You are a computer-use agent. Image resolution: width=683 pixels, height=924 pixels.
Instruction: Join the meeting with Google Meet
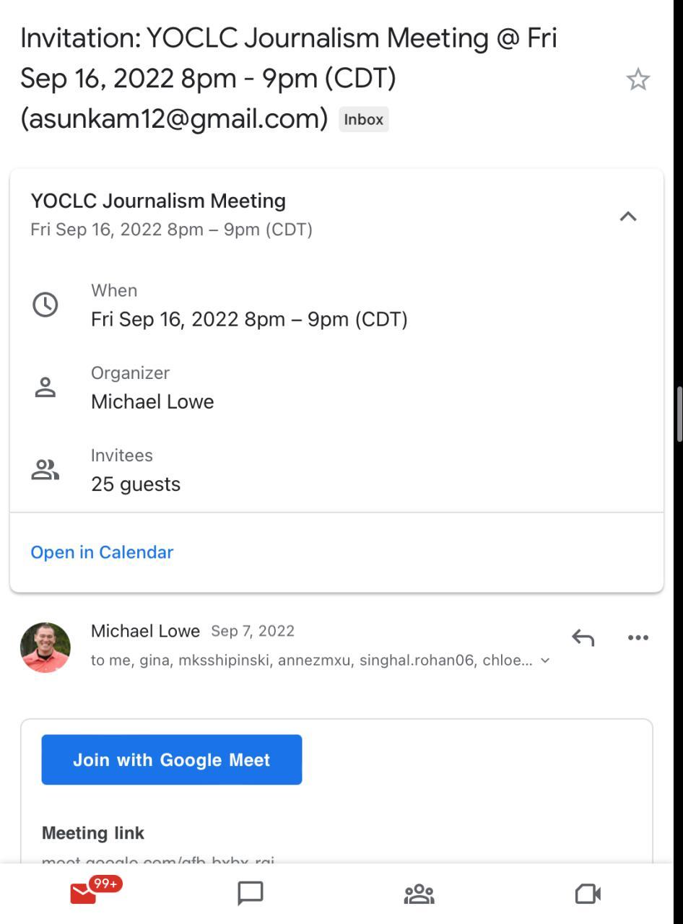click(172, 759)
